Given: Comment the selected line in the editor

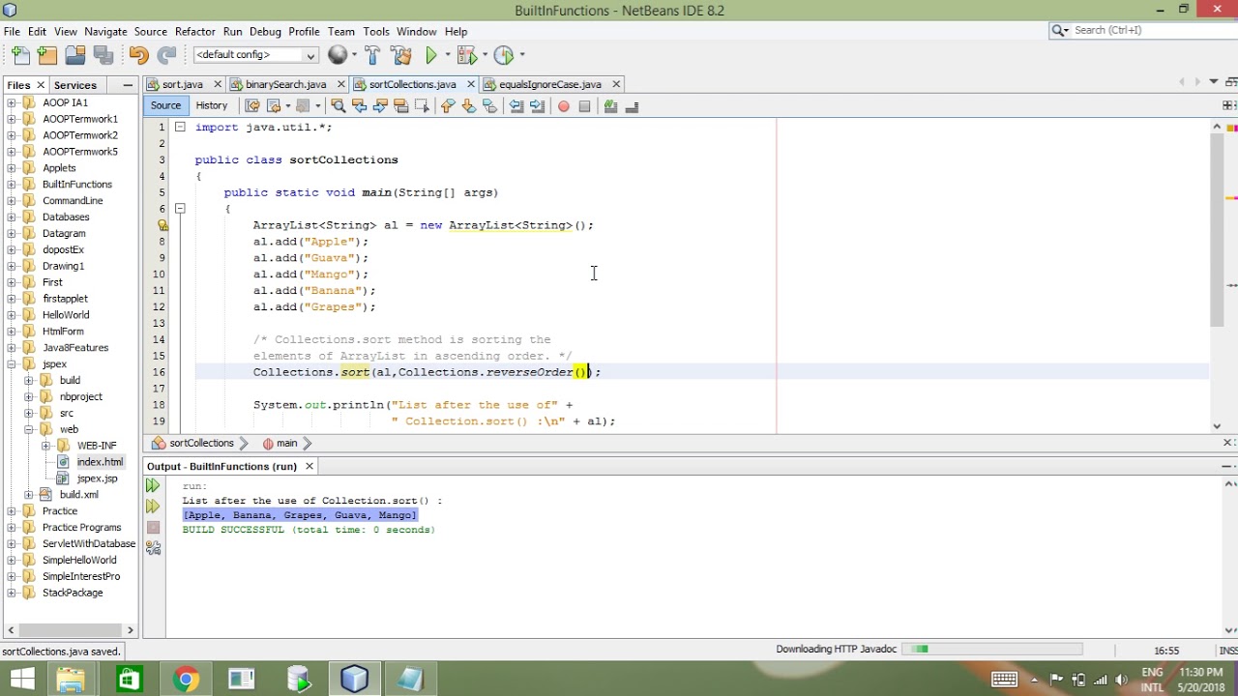Looking at the screenshot, I should click(610, 106).
